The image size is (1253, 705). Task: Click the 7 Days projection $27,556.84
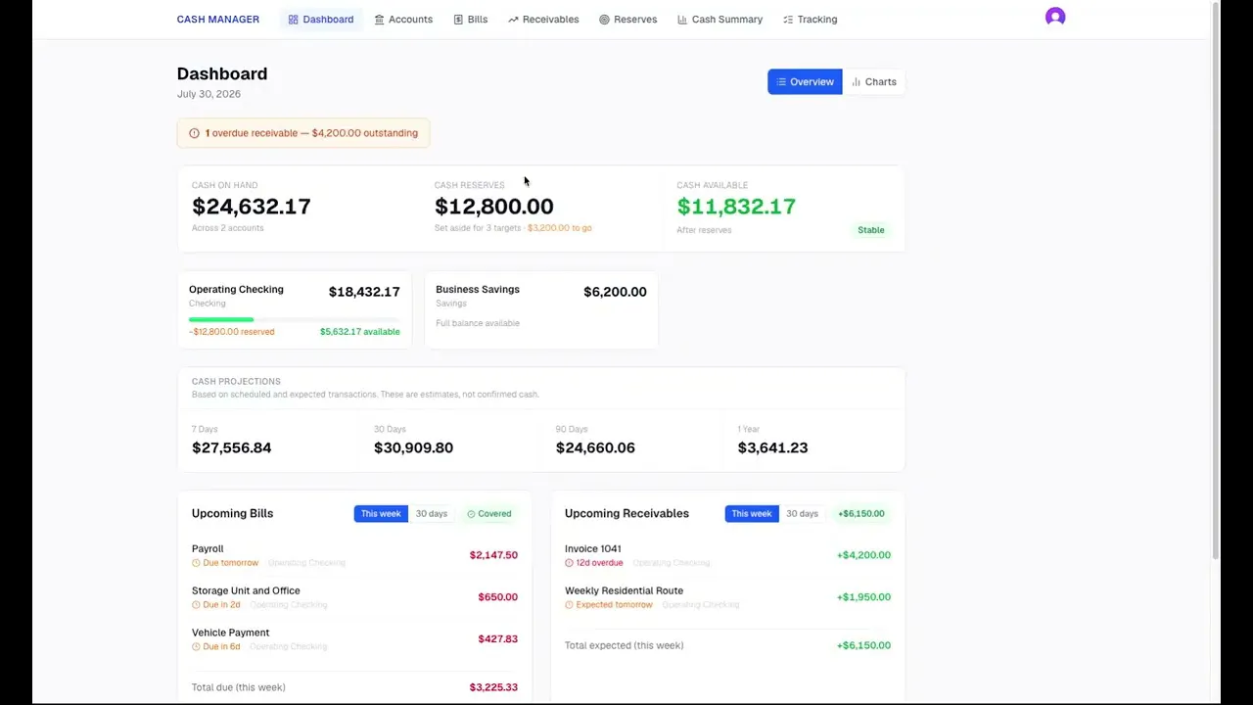[232, 447]
